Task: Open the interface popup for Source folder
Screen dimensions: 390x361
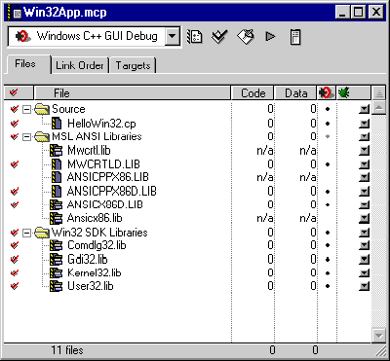Action: click(x=365, y=109)
